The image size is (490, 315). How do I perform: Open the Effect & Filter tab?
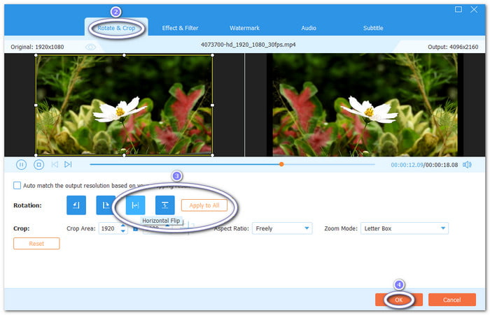(181, 28)
